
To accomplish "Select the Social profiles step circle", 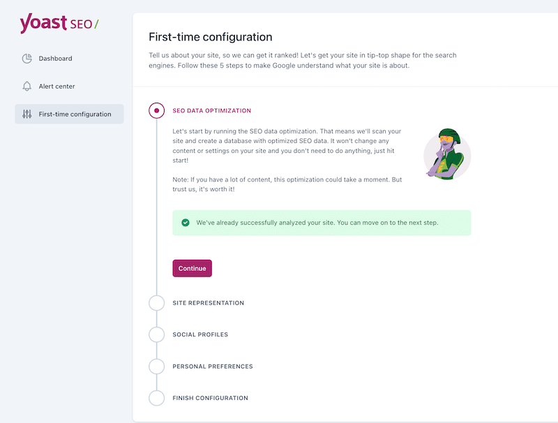I will pyautogui.click(x=157, y=334).
